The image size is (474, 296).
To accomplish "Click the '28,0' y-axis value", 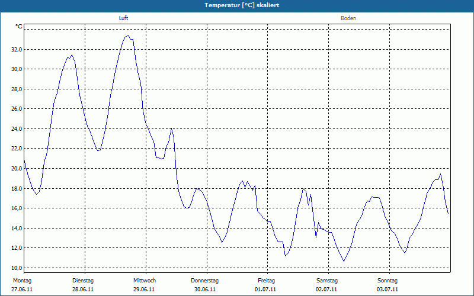I will [x=17, y=89].
